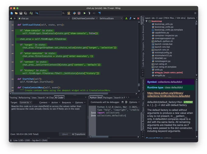Fold the "if 'enter-executes'" block
The image size is (207, 154).
pos(12,53)
